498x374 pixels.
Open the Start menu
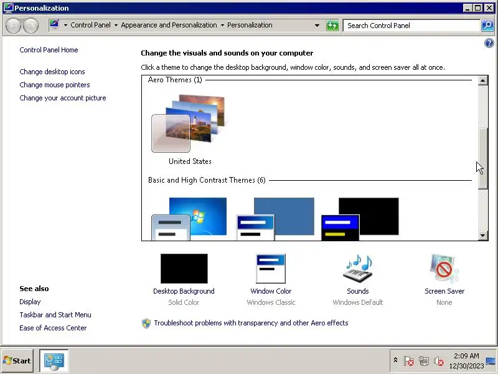(17, 361)
